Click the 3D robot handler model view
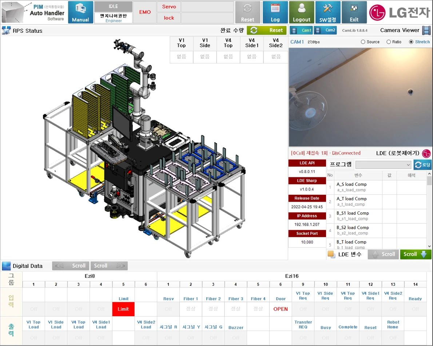433x346 pixels. (x=144, y=149)
